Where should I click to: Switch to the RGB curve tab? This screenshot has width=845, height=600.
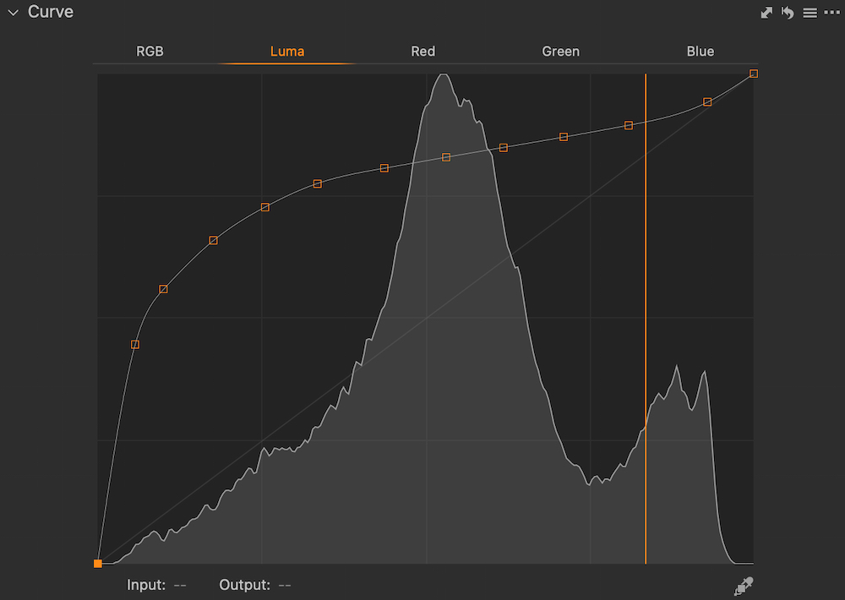[150, 52]
